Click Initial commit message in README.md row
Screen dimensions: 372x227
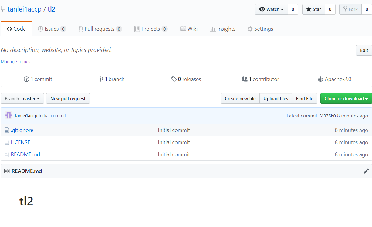click(174, 154)
